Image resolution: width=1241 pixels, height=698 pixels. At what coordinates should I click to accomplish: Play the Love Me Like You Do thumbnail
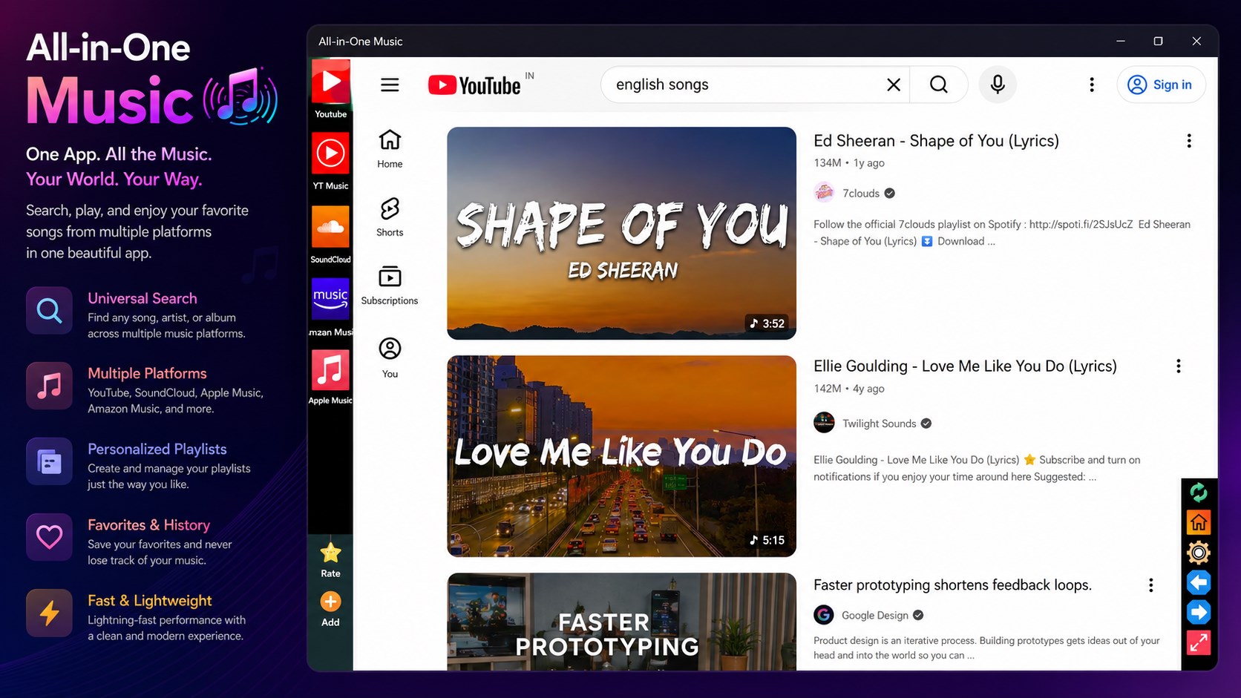[621, 456]
